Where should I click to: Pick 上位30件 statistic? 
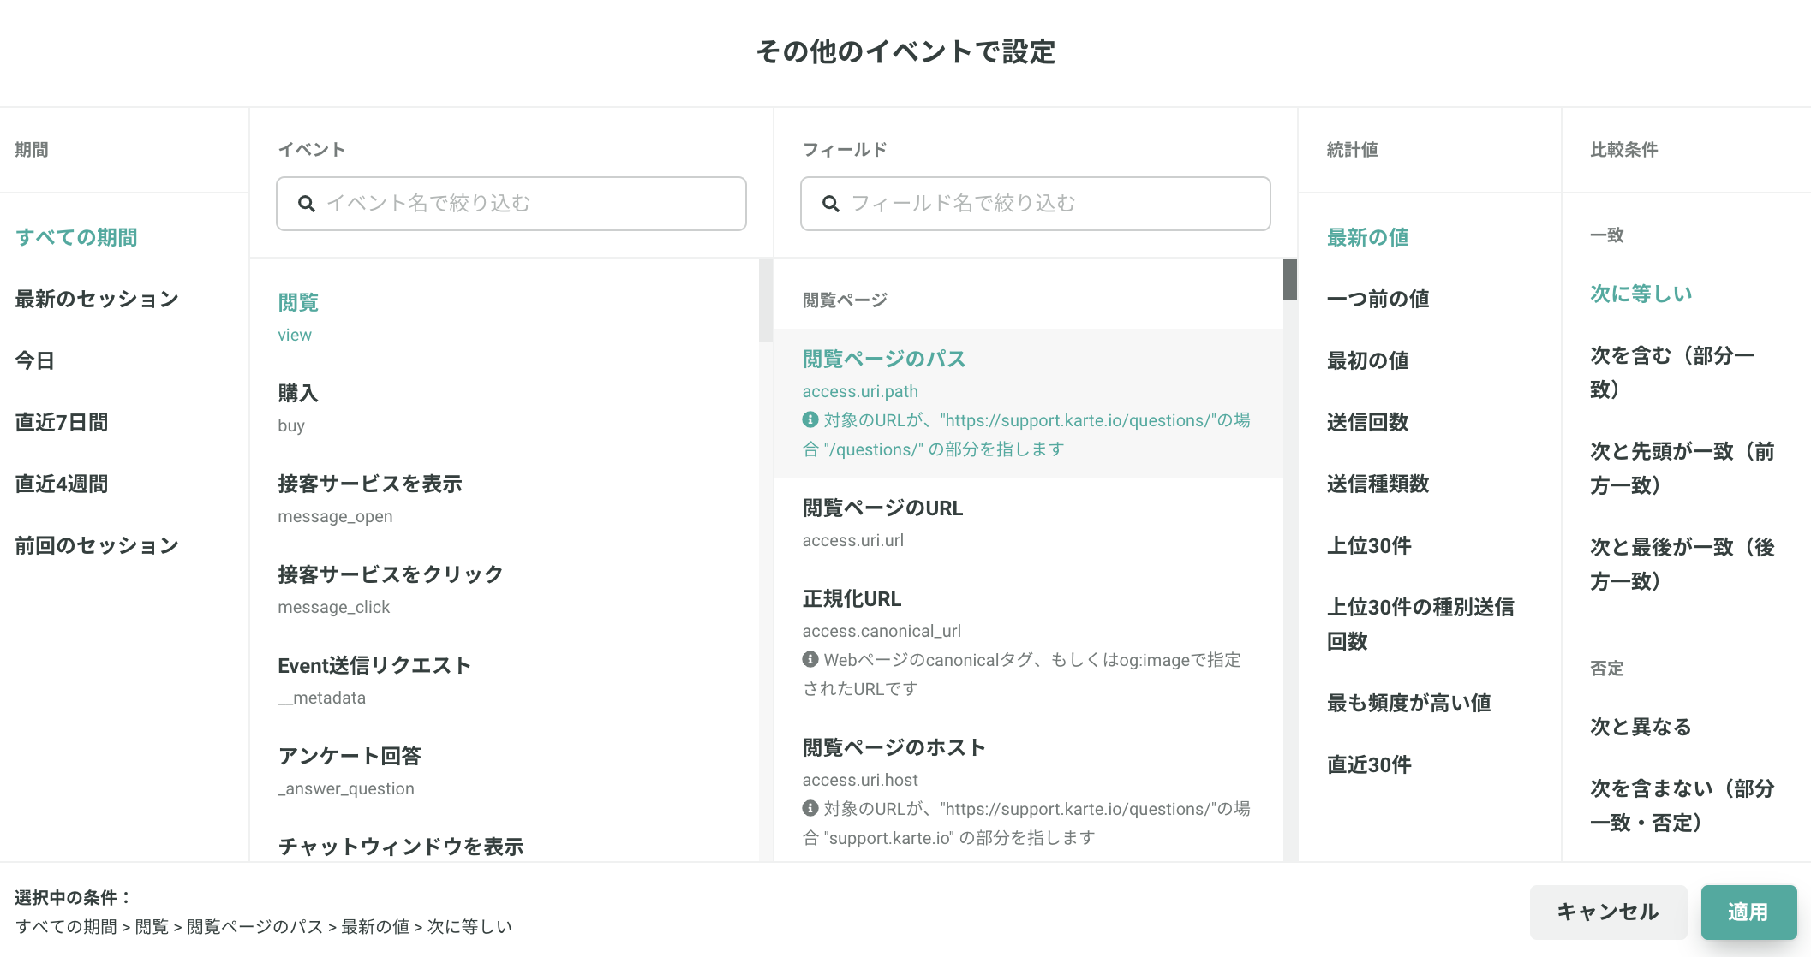[x=1369, y=545]
